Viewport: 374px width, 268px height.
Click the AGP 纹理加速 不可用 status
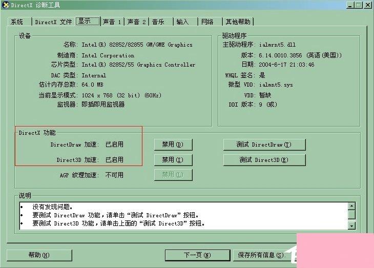[x=114, y=175]
